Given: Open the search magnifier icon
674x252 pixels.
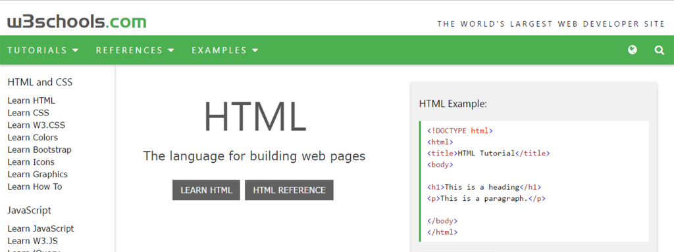Looking at the screenshot, I should 660,50.
